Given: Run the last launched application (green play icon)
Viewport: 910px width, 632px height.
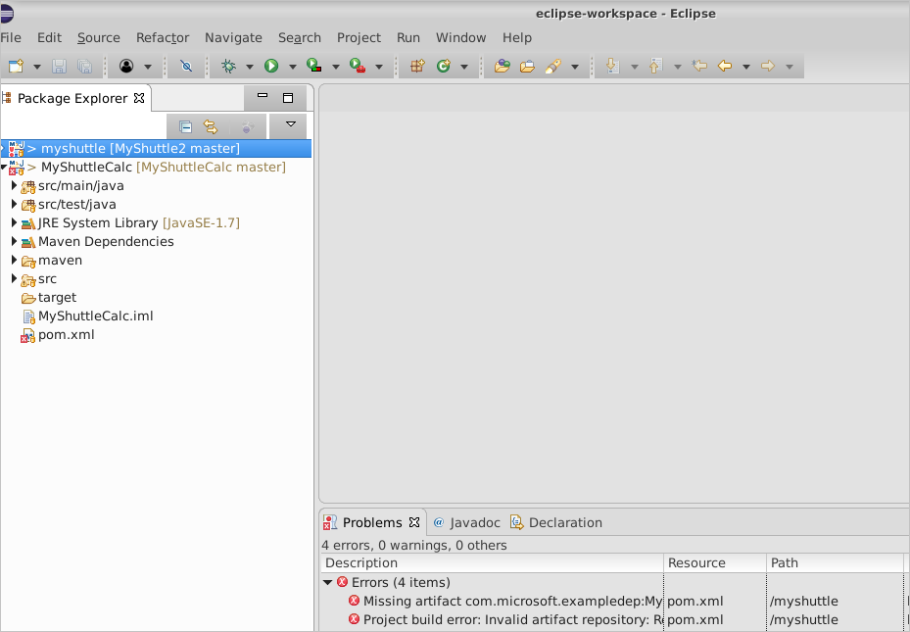Looking at the screenshot, I should (x=272, y=66).
